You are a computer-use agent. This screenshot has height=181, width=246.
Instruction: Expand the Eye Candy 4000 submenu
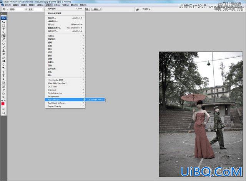pyautogui.click(x=65, y=80)
